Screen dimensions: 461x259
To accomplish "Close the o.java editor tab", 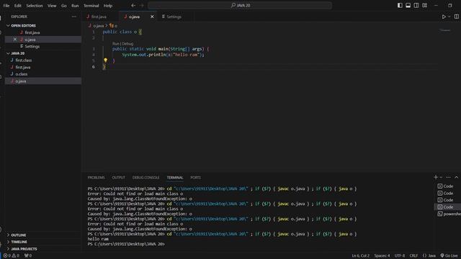I will (152, 17).
